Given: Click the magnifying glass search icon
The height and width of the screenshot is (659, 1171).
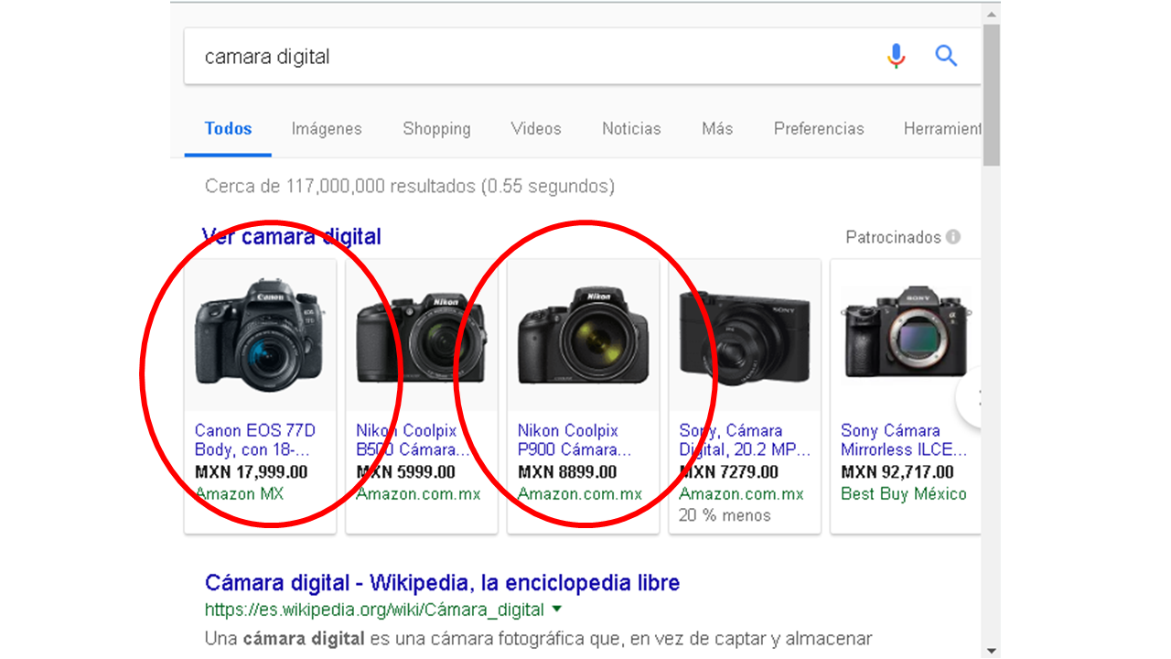Looking at the screenshot, I should 946,57.
